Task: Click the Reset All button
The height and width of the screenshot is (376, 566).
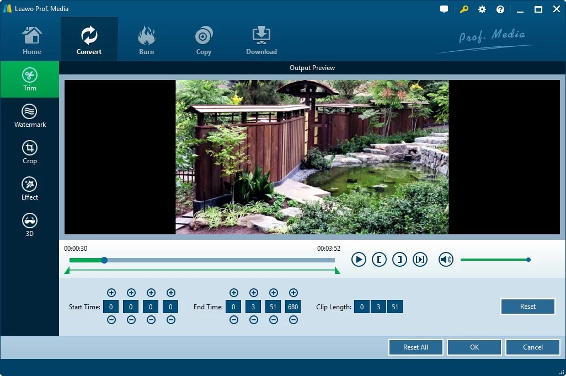Action: point(415,347)
